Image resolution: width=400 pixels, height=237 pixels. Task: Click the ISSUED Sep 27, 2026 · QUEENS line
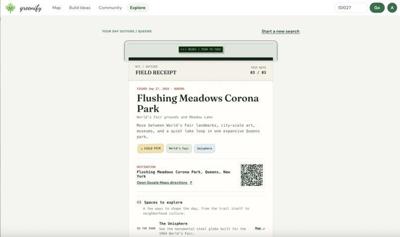[x=160, y=88]
